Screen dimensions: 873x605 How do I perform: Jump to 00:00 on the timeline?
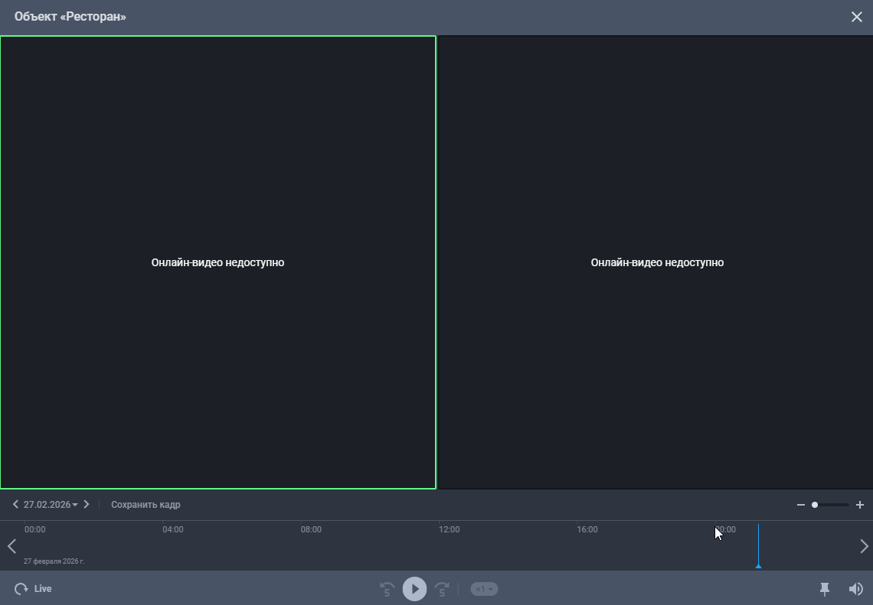[34, 529]
